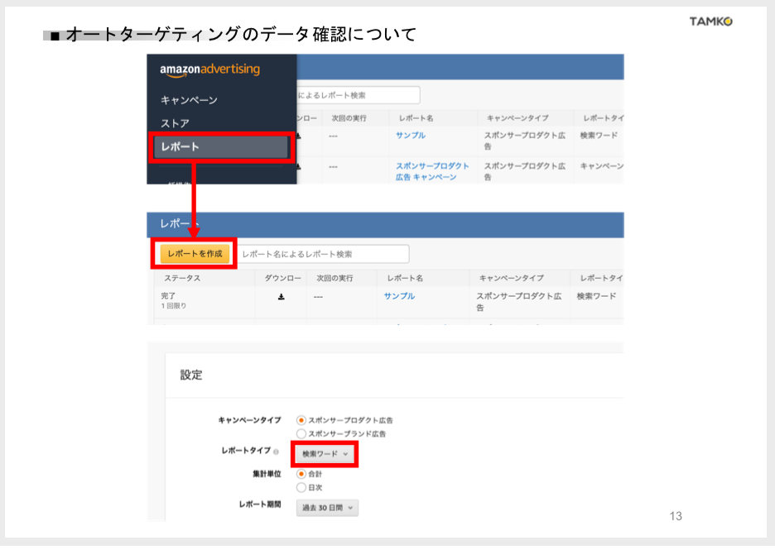Image resolution: width=775 pixels, height=550 pixels.
Task: Click 次回の実行 header in the upper table
Action: click(x=349, y=118)
